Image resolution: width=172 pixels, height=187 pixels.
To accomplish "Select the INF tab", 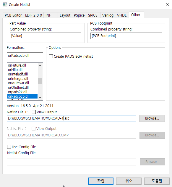I will click(x=51, y=15).
